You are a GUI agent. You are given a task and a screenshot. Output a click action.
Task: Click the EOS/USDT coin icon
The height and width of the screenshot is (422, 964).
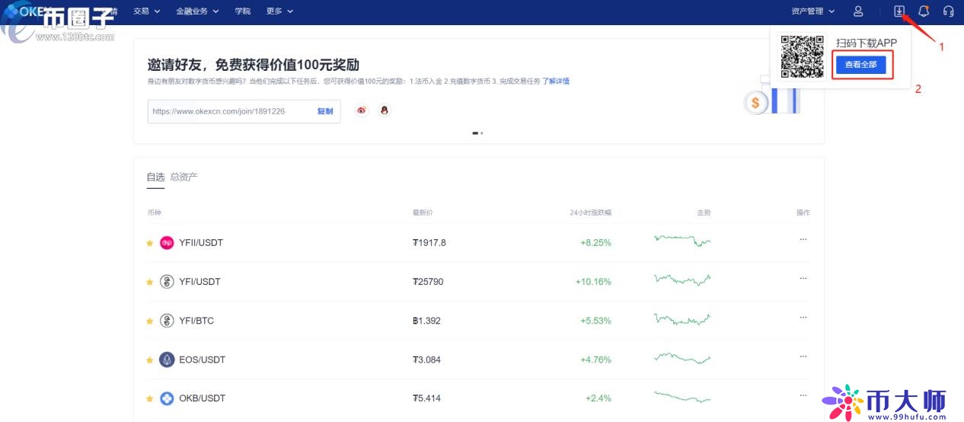(167, 360)
